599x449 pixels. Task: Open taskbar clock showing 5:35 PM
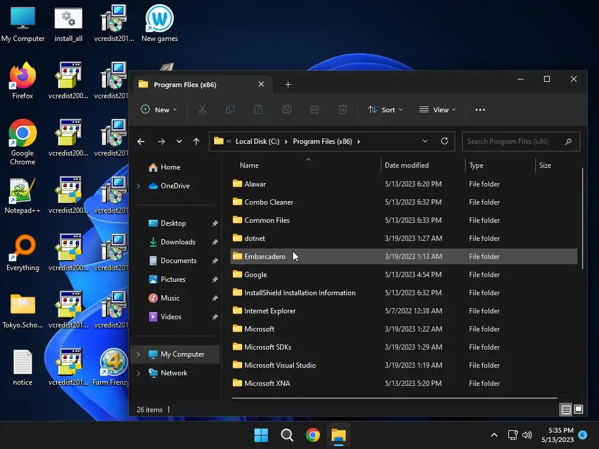click(557, 435)
